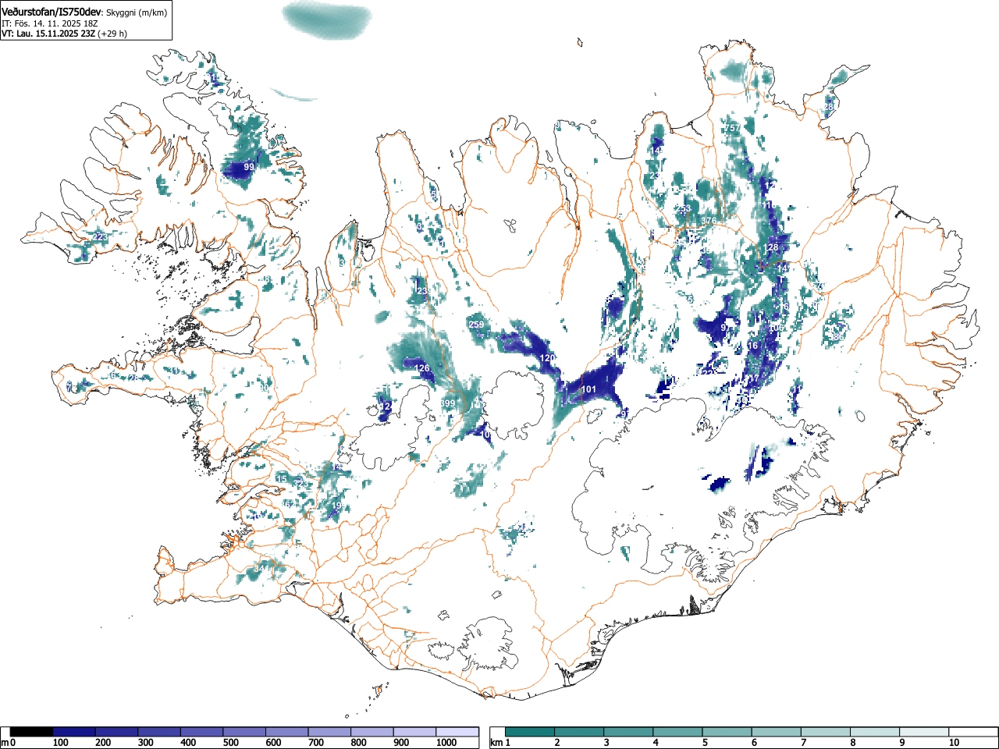Click the '600' tick on the metre legend
This screenshot has height=749, width=999.
coord(272,743)
